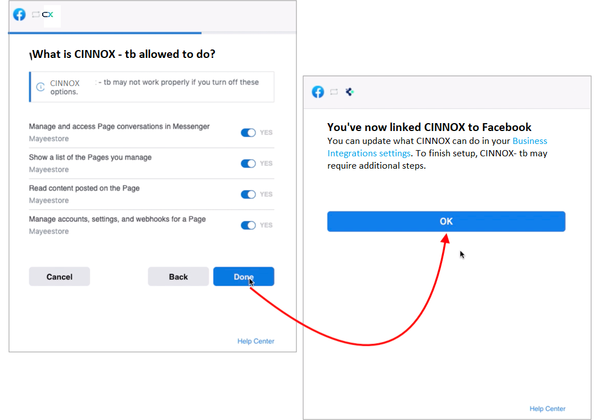Image resolution: width=599 pixels, height=420 pixels.
Task: Click the Cancel button
Action: 60,277
